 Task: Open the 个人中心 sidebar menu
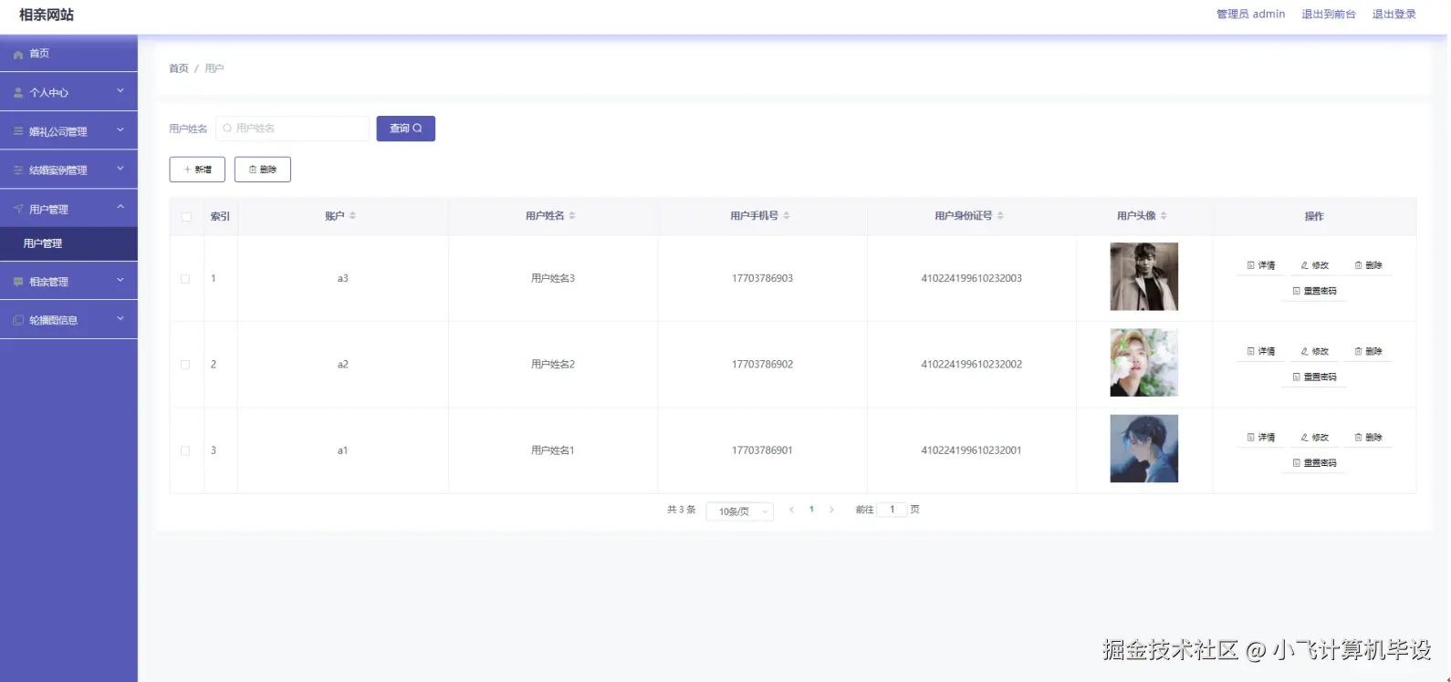pyautogui.click(x=68, y=93)
